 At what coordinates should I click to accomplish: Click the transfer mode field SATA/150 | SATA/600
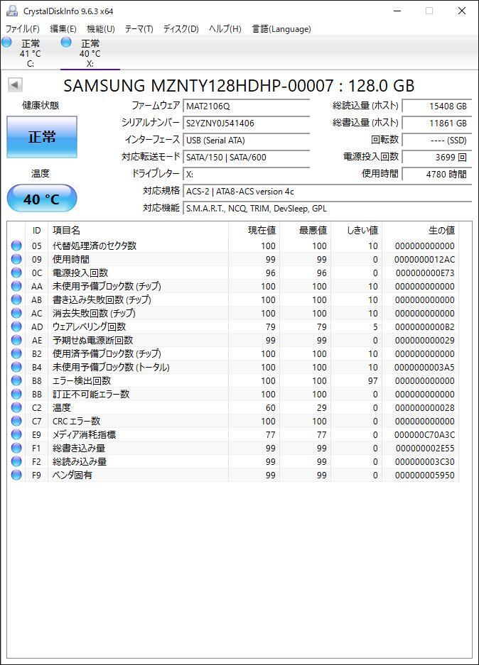tap(247, 157)
